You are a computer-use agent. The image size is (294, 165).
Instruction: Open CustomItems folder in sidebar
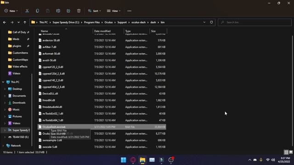tap(20, 53)
